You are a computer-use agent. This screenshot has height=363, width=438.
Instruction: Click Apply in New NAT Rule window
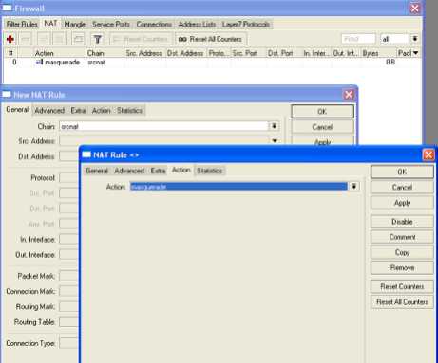[322, 141]
